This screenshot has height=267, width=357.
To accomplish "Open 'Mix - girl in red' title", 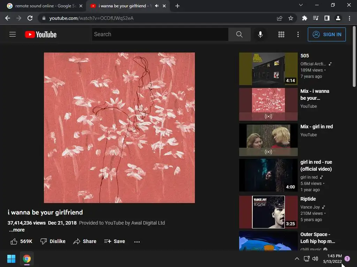I will [x=317, y=127].
